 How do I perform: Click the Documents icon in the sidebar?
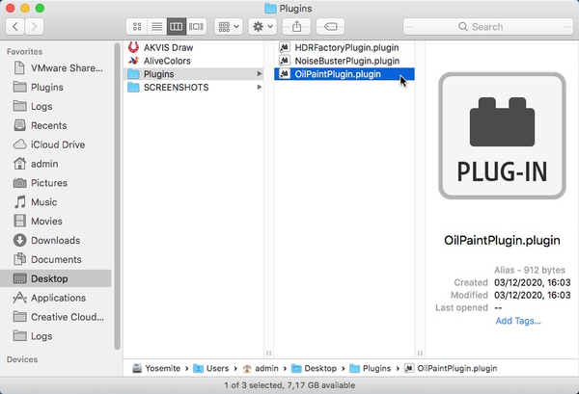19,259
